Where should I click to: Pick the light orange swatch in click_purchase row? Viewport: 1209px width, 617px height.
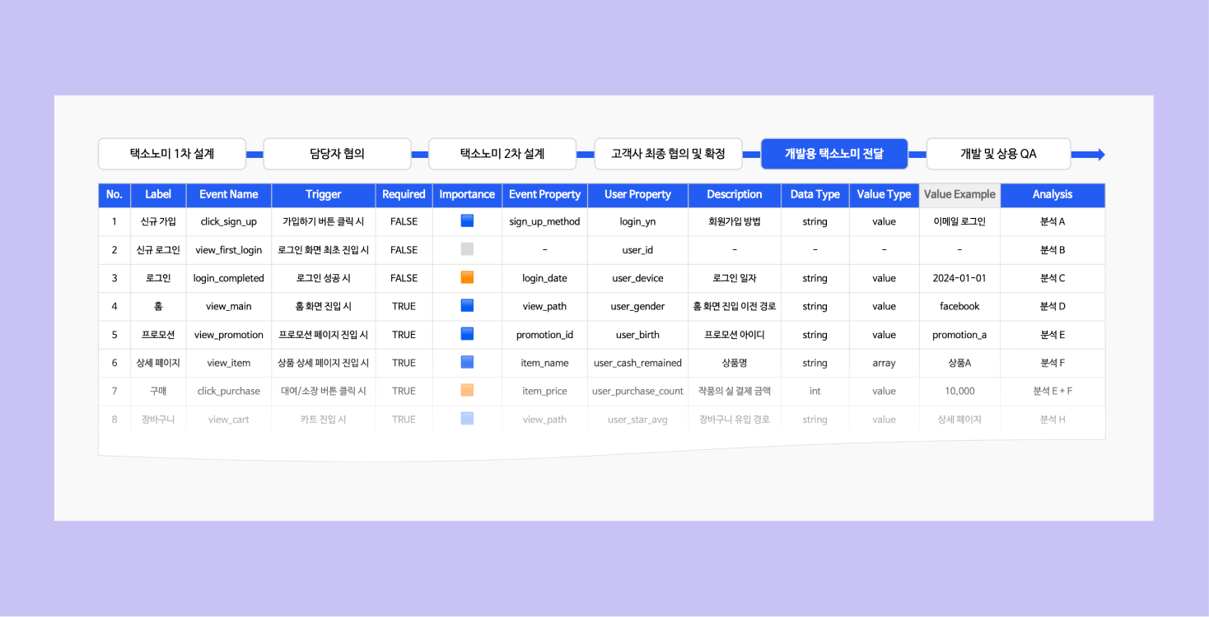coord(467,391)
